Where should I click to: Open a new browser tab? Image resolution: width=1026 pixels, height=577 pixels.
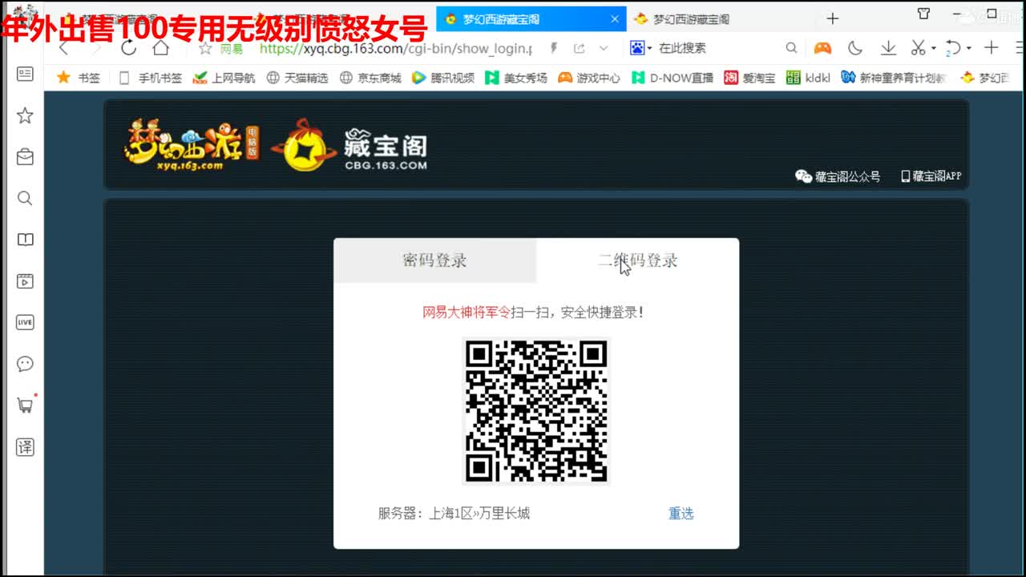pyautogui.click(x=832, y=18)
